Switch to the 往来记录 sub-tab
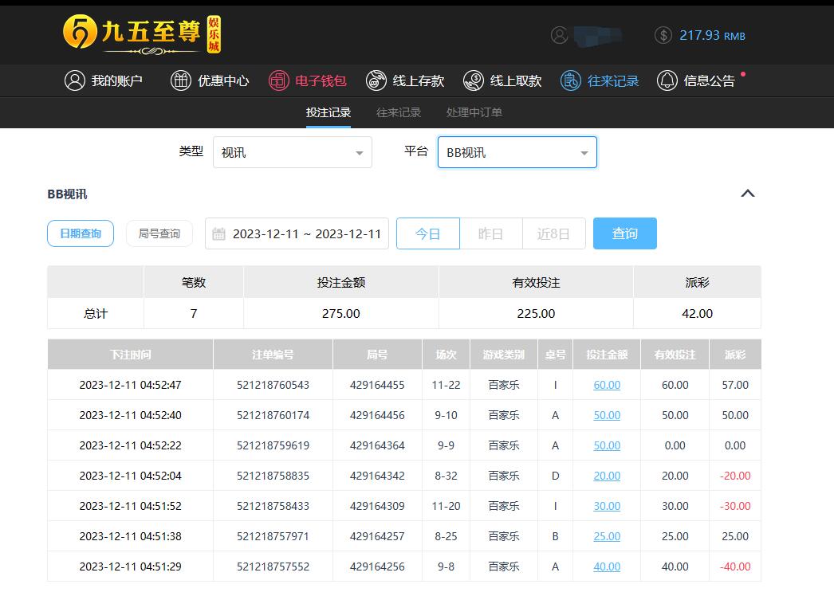This screenshot has width=834, height=592. point(399,112)
